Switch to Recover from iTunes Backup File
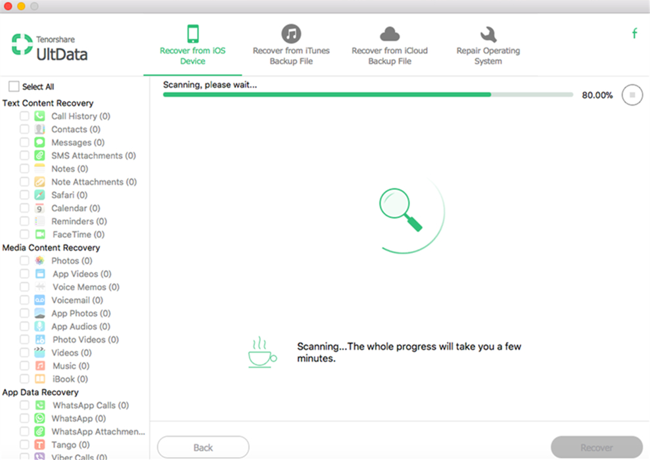650x460 pixels. pyautogui.click(x=291, y=44)
